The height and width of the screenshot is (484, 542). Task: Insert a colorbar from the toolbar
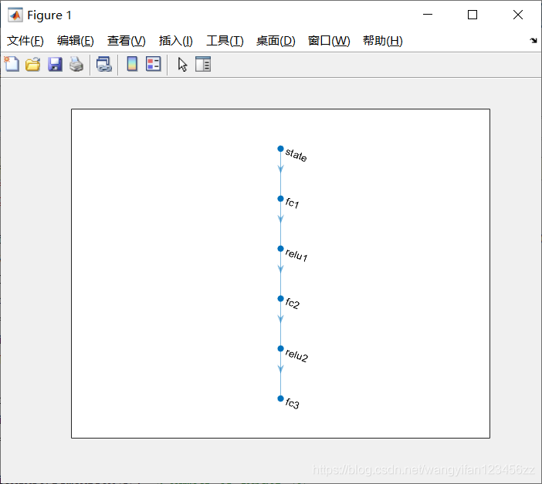tap(132, 64)
